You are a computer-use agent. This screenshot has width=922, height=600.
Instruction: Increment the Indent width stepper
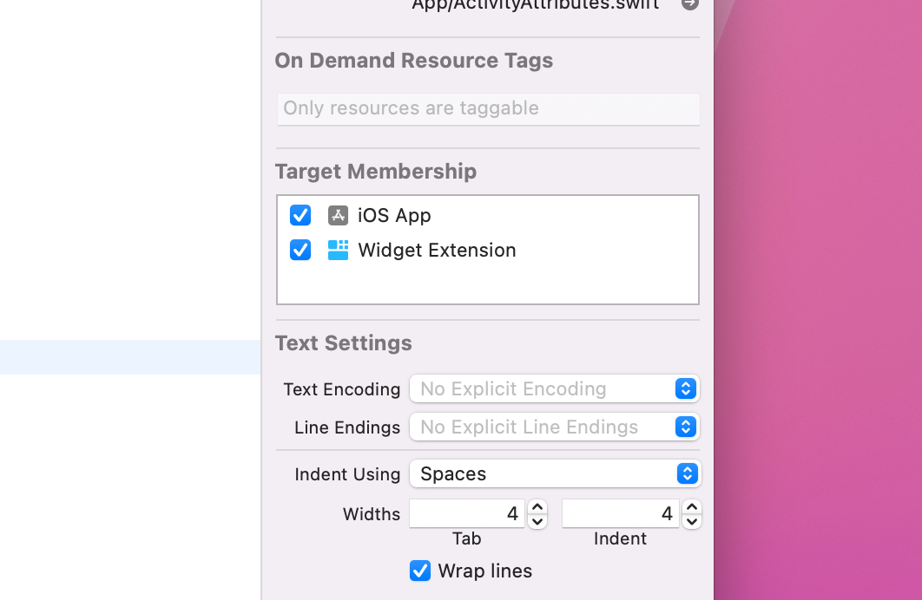click(x=691, y=507)
